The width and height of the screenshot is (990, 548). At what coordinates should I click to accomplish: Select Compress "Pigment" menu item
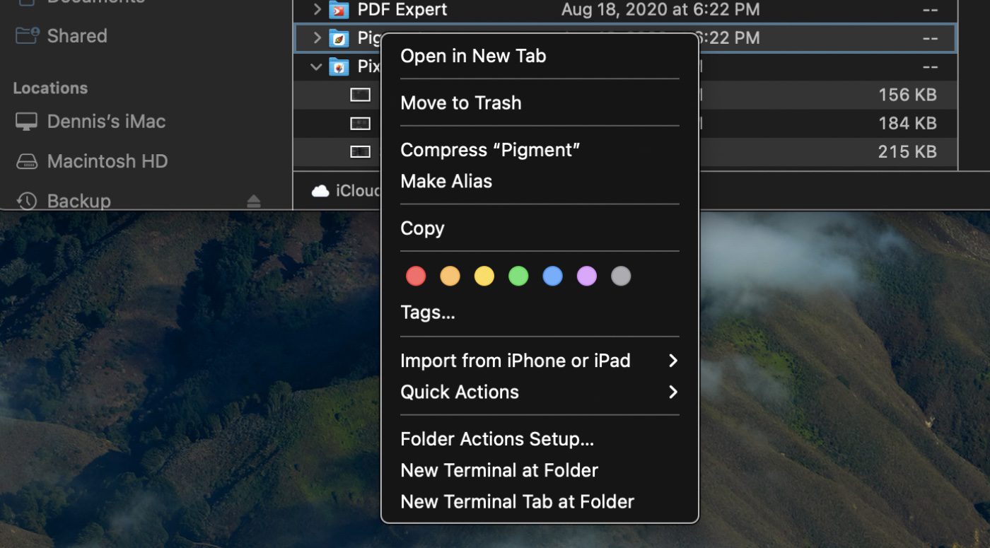(x=490, y=150)
